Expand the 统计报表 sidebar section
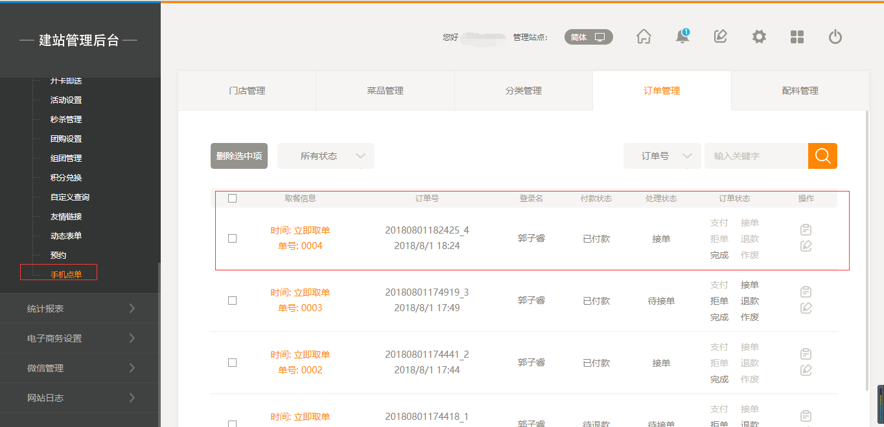 80,309
